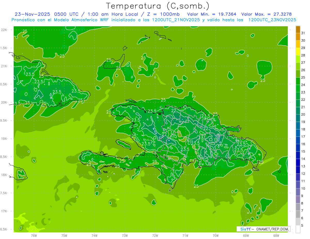The width and height of the screenshot is (310, 239).
Task: Click the legend value label 20
Action: 303,114
